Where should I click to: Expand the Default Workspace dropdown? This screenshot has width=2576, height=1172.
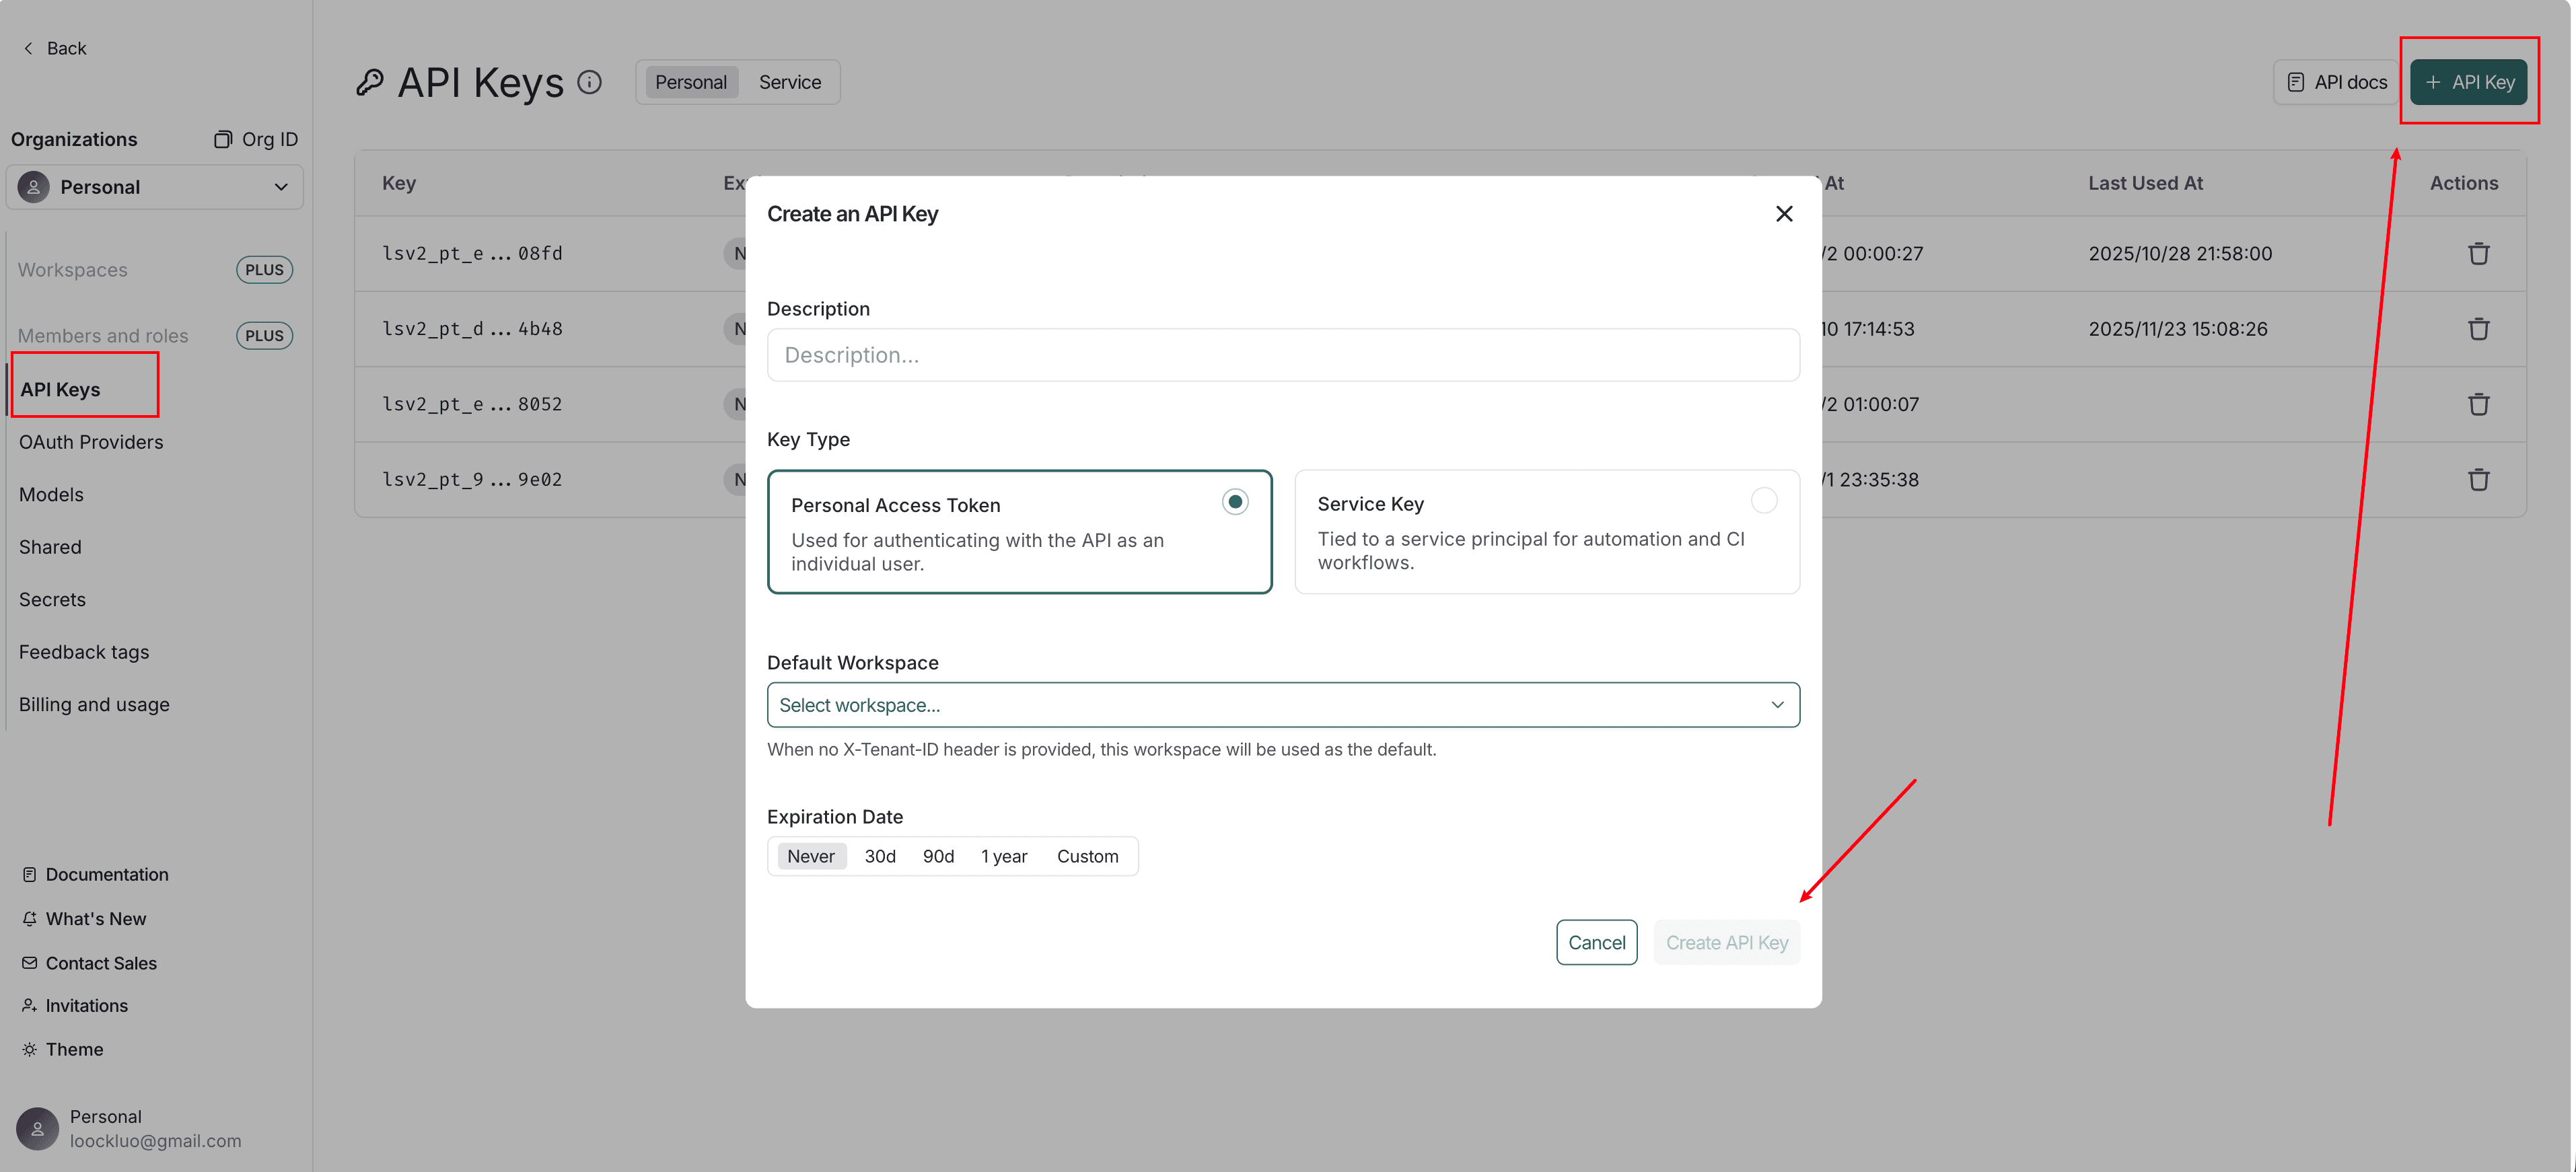coord(1282,705)
